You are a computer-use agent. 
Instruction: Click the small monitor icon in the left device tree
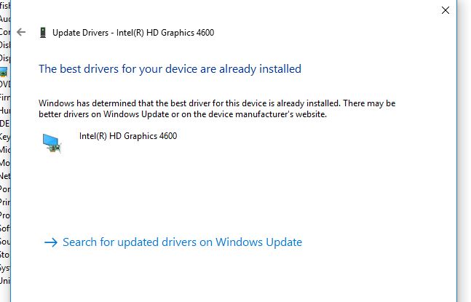click(4, 71)
